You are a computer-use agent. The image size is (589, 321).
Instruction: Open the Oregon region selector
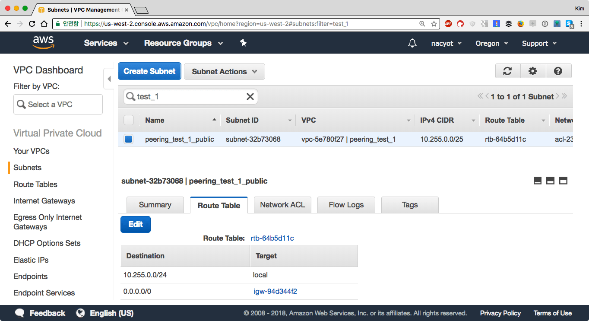491,43
